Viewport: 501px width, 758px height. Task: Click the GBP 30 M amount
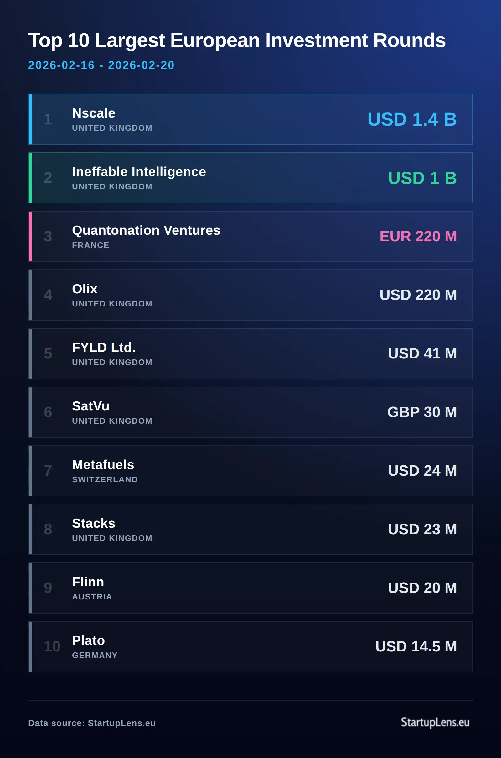coord(422,412)
